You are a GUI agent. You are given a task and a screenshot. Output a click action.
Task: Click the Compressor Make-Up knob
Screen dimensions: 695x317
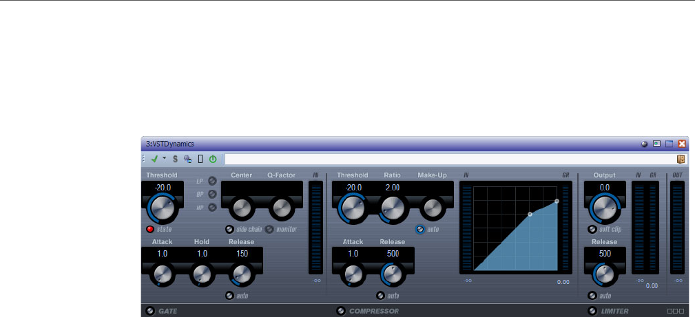click(432, 208)
